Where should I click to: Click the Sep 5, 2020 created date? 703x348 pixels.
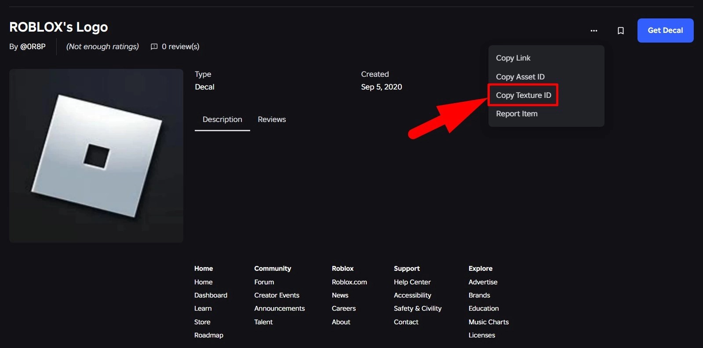[x=382, y=87]
